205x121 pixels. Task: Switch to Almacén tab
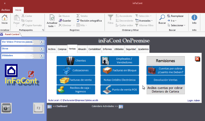(82, 49)
